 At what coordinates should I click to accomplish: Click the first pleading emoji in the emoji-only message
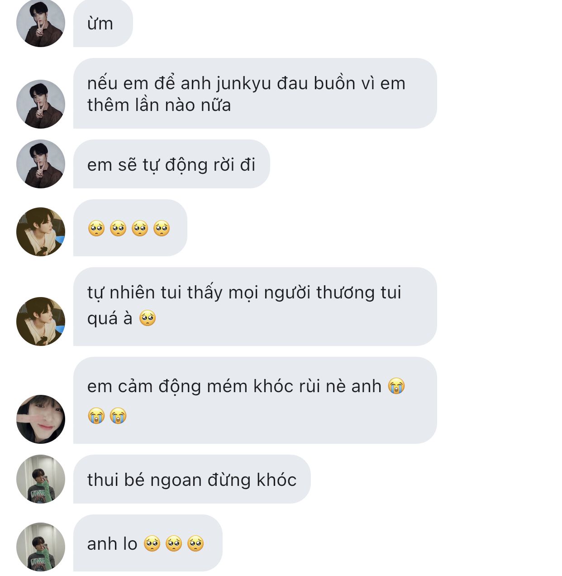click(x=96, y=228)
